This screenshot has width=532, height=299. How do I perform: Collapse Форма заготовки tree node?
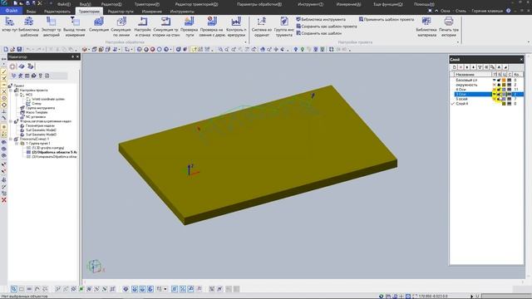(11, 121)
